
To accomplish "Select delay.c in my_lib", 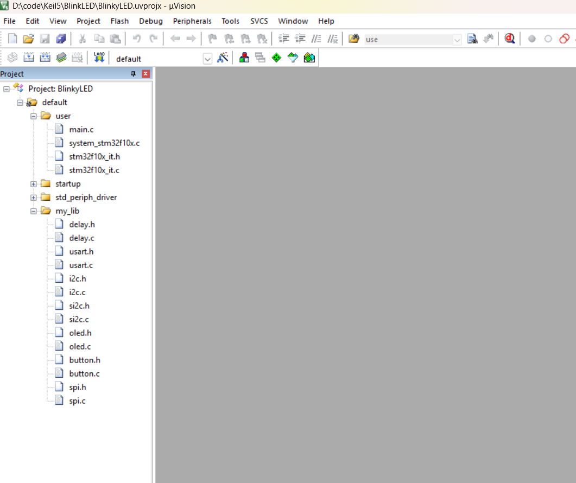I will pyautogui.click(x=81, y=238).
